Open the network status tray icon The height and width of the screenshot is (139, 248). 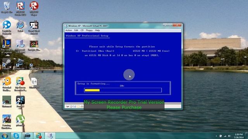tap(225, 136)
